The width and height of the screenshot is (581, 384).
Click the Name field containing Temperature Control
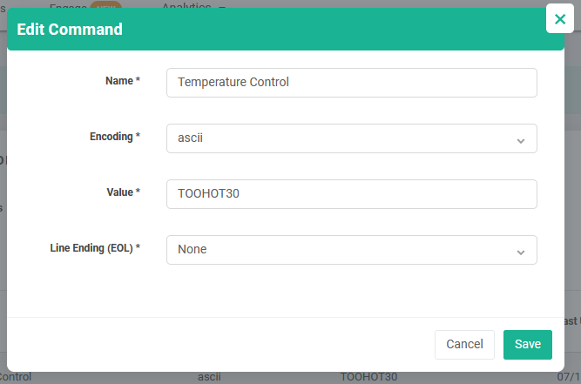[351, 83]
